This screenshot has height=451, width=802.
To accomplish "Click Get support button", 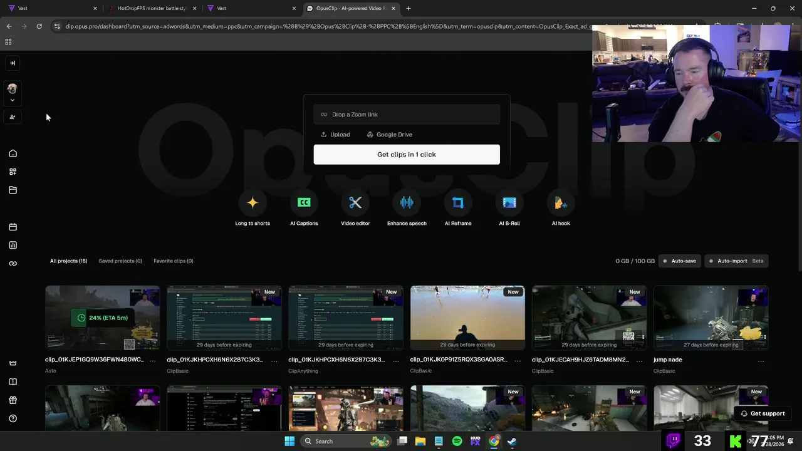I will (762, 413).
